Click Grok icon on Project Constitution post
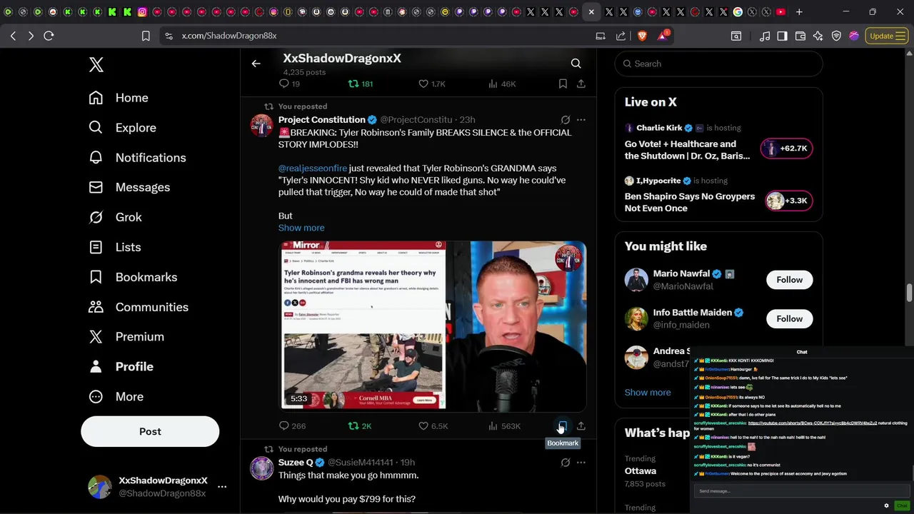The width and height of the screenshot is (914, 514). (x=566, y=120)
